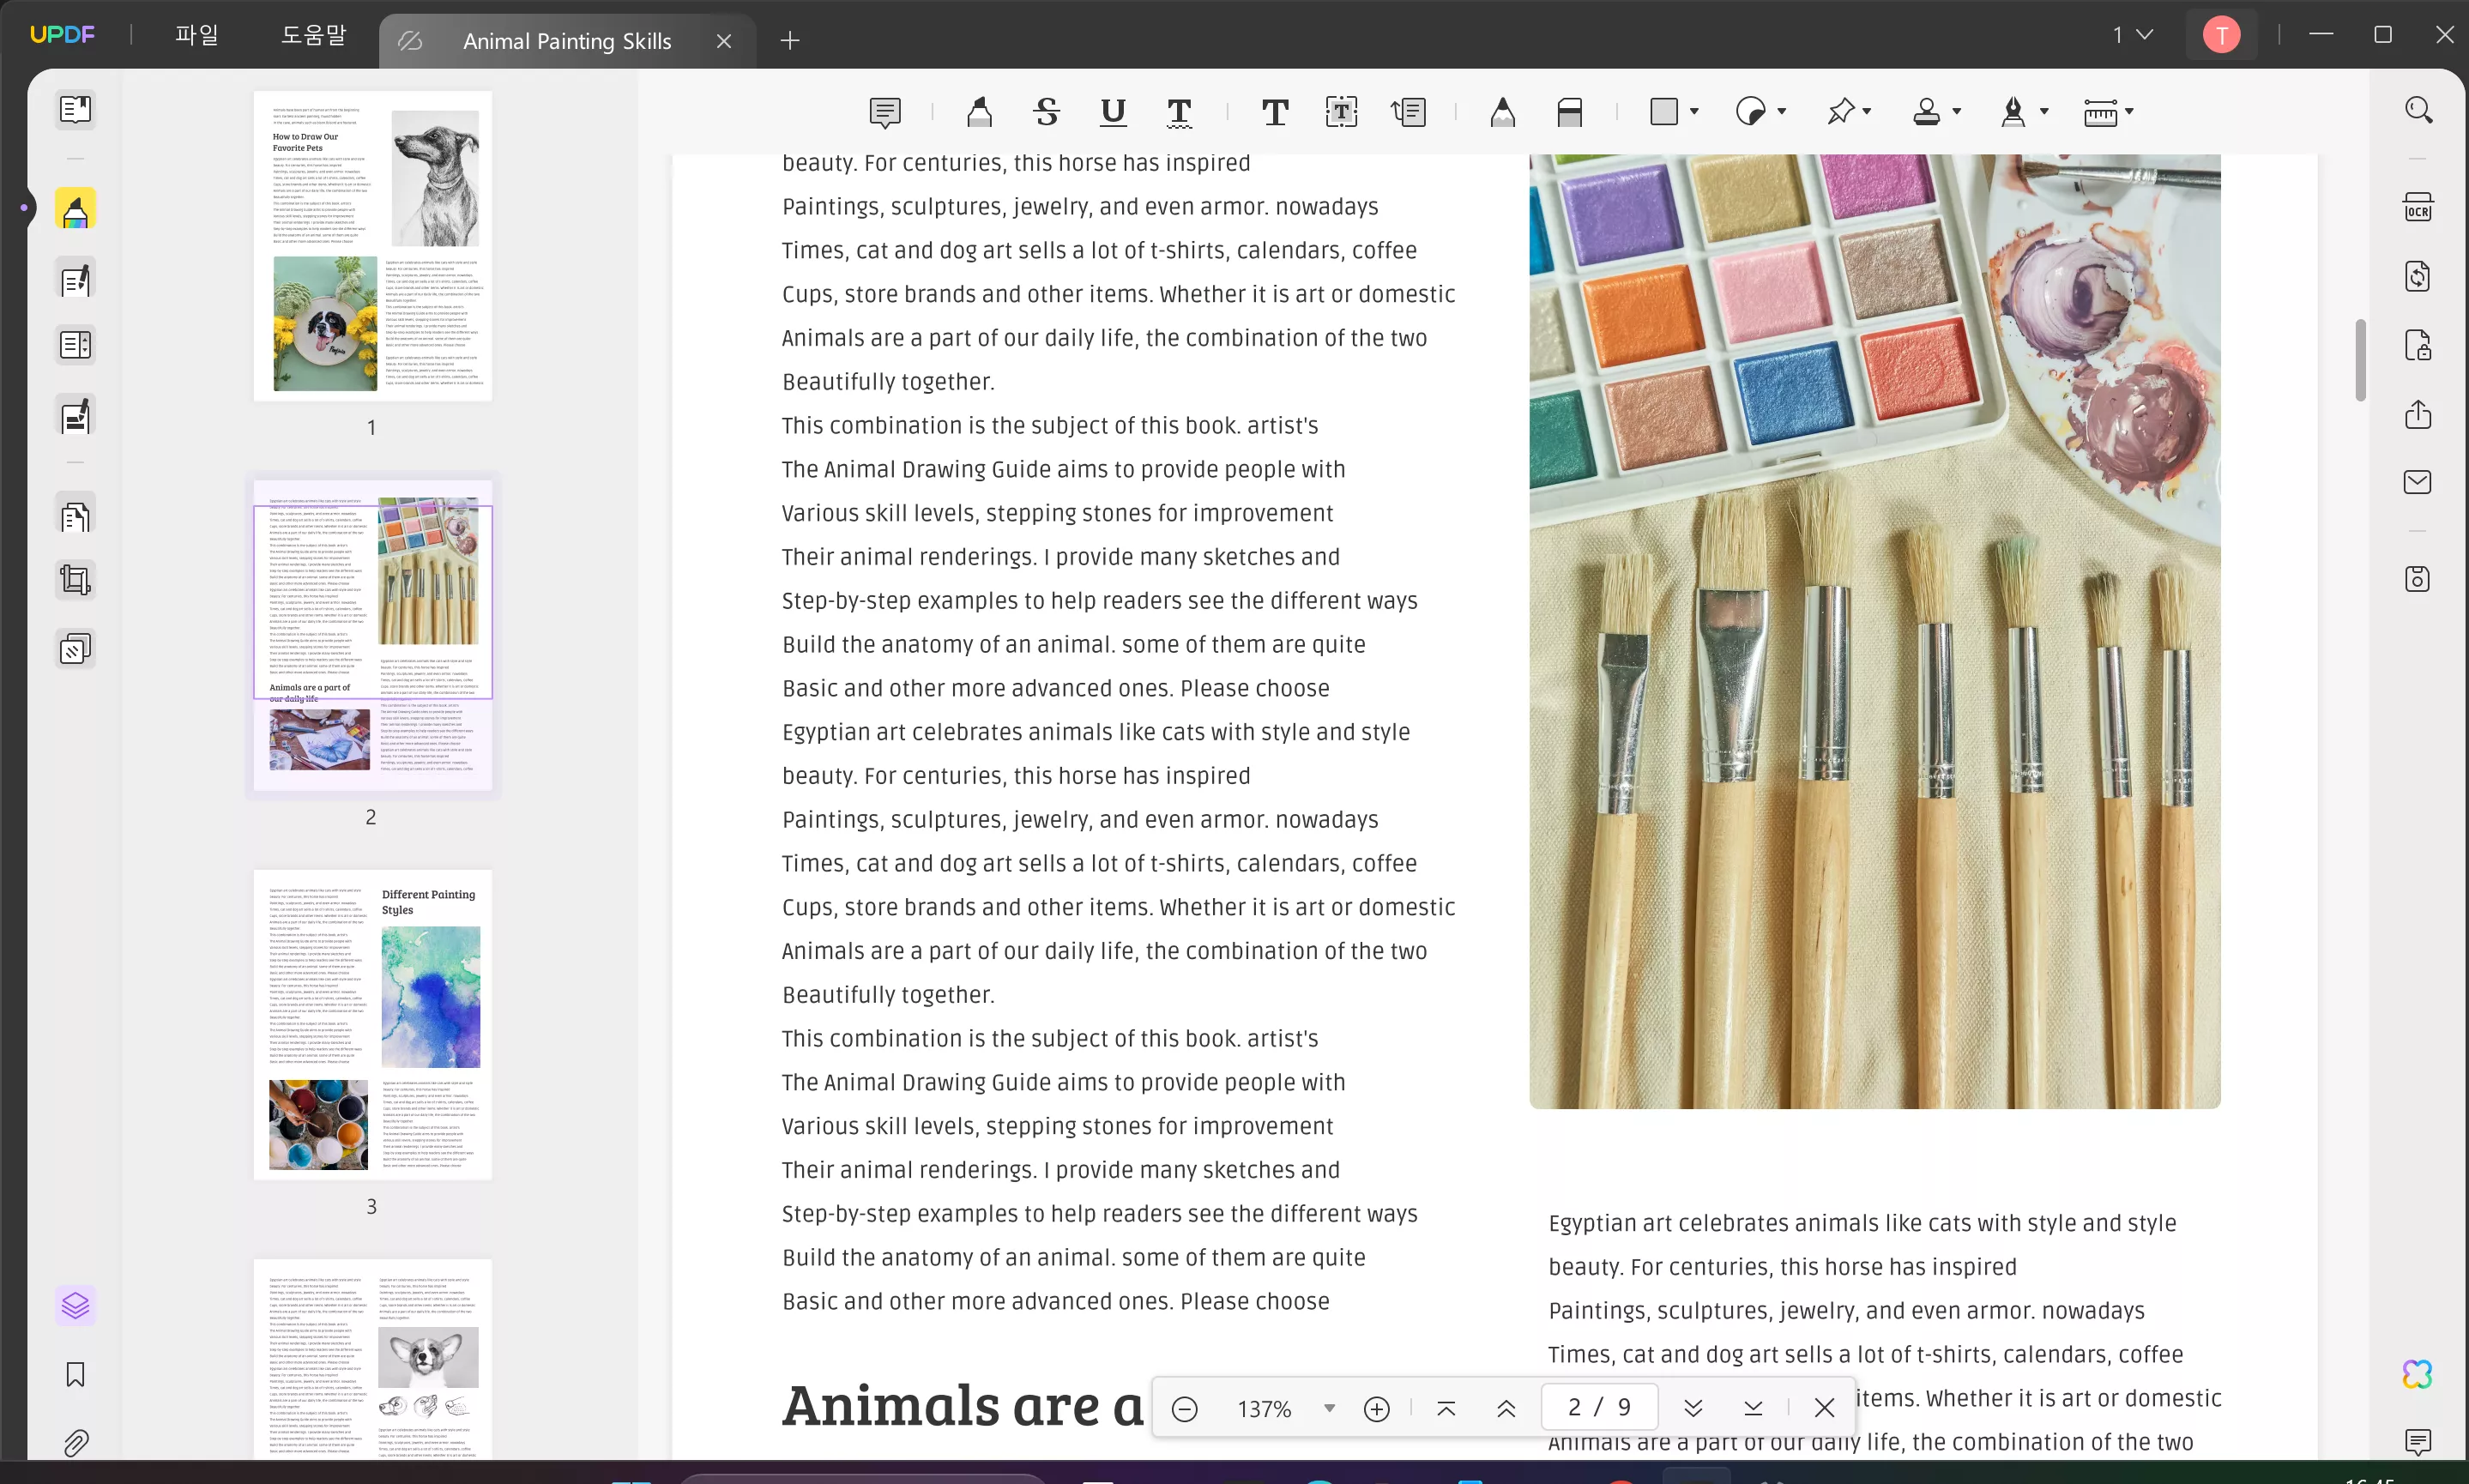Image resolution: width=2469 pixels, height=1484 pixels.
Task: Select the Pencil drawing tool
Action: coord(1502,112)
